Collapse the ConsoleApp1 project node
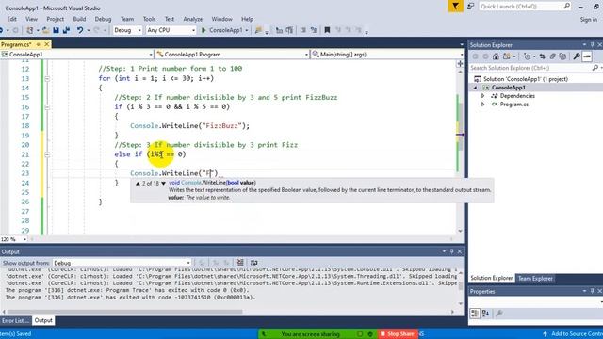 click(475, 88)
